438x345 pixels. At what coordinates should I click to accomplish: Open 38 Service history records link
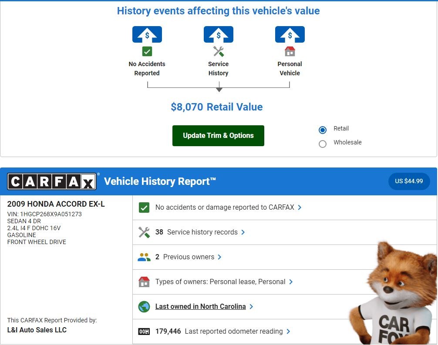196,232
